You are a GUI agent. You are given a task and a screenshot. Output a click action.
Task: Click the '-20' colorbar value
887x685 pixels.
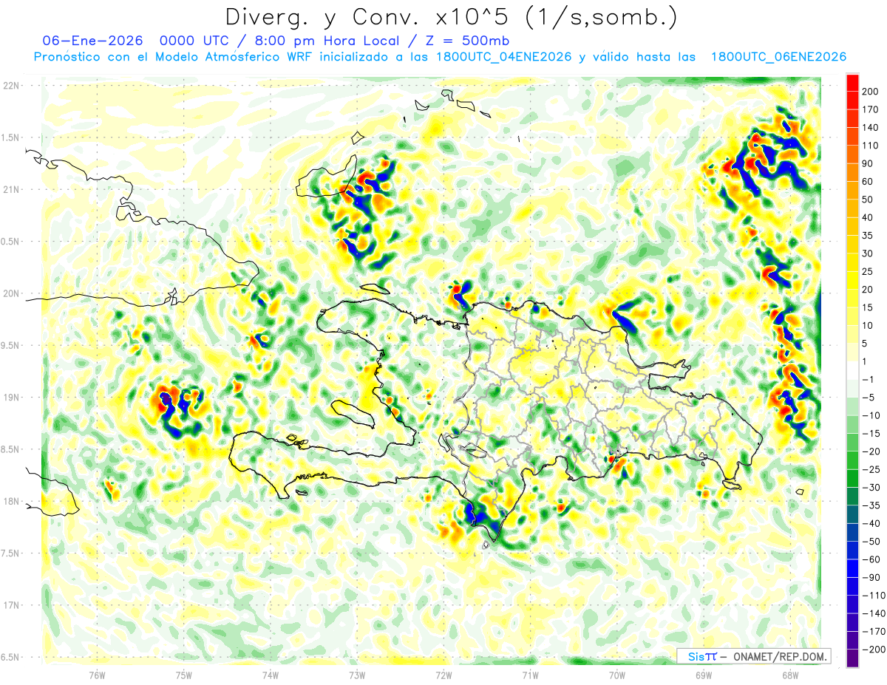pyautogui.click(x=871, y=451)
